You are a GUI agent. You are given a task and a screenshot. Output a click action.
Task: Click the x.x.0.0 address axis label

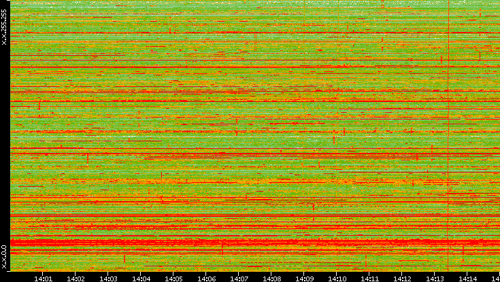(x=4, y=257)
